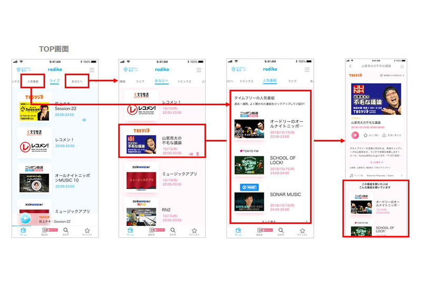421x281 pixels.
Task: Tap speaker icon in the Session-22 row
Action: (x=84, y=120)
